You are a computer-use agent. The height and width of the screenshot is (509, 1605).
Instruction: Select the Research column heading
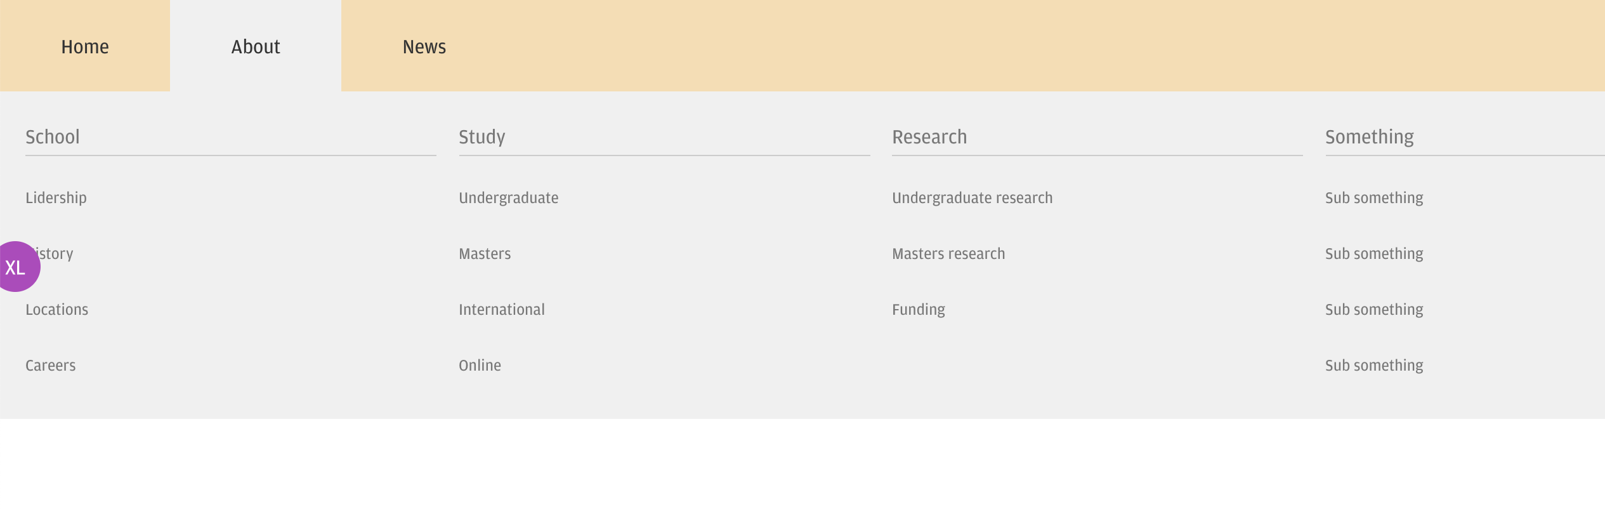[929, 137]
